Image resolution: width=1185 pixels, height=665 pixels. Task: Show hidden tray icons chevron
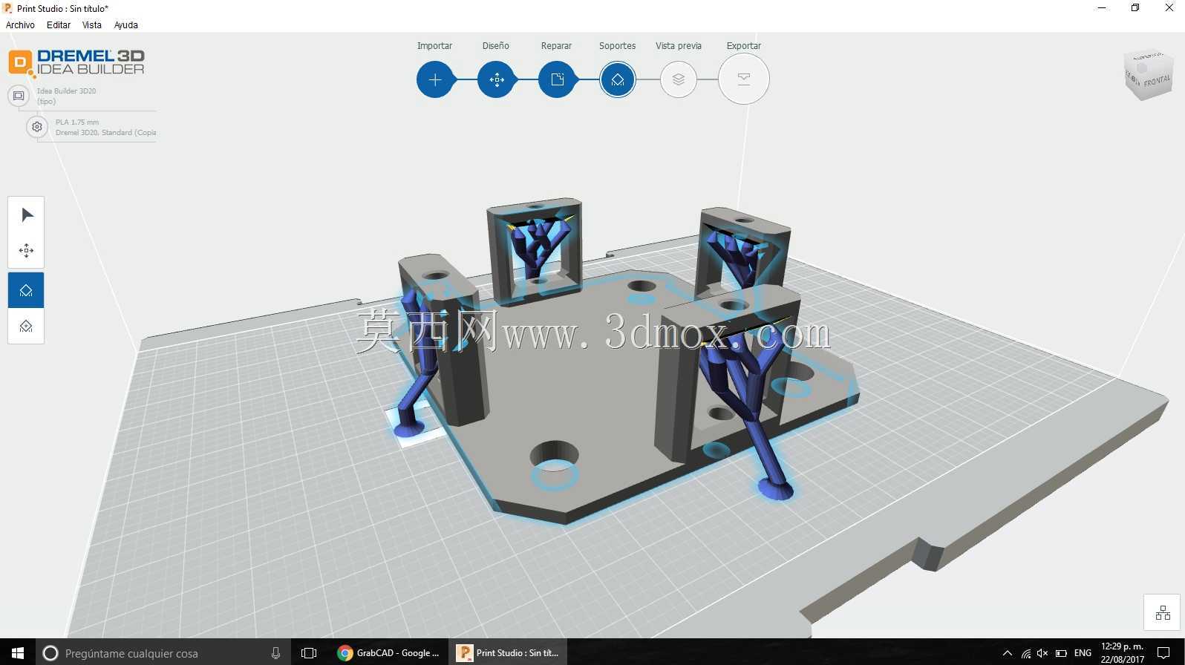(x=1007, y=653)
